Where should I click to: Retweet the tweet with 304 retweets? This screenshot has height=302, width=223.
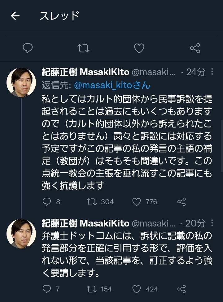click(x=91, y=202)
